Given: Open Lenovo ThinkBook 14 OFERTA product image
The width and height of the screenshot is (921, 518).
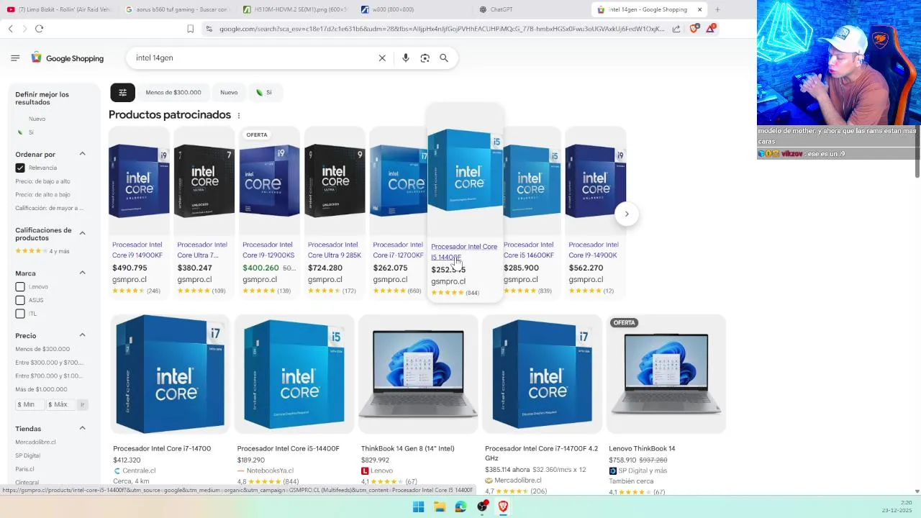Looking at the screenshot, I should point(666,374).
